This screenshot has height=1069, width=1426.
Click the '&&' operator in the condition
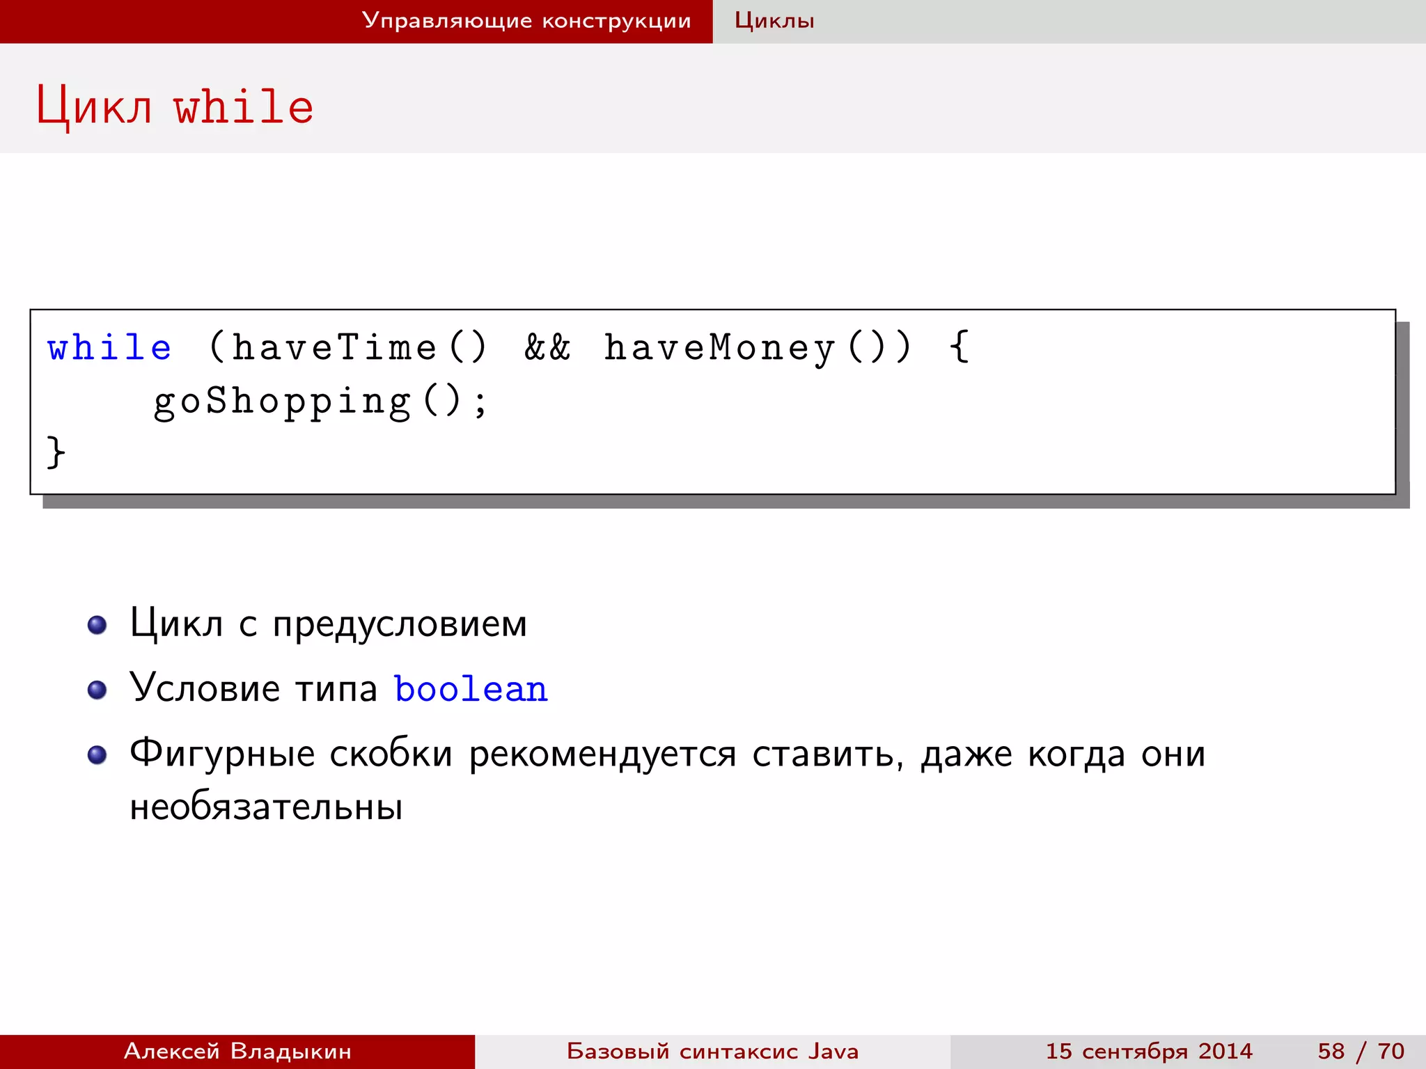tap(547, 347)
